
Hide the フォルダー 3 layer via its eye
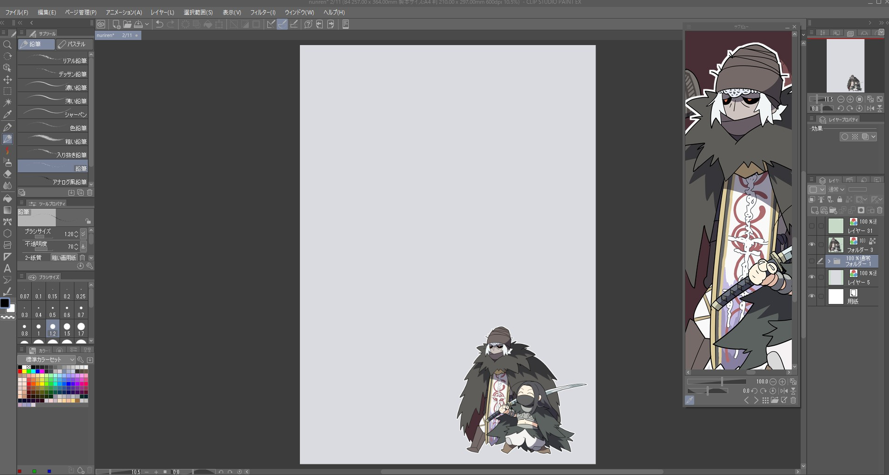click(812, 245)
